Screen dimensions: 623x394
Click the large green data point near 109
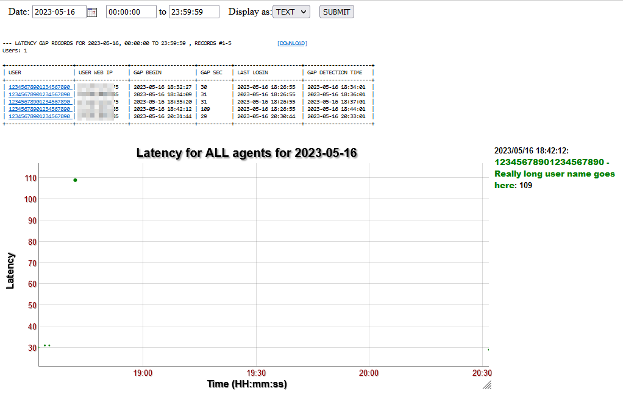pos(75,180)
